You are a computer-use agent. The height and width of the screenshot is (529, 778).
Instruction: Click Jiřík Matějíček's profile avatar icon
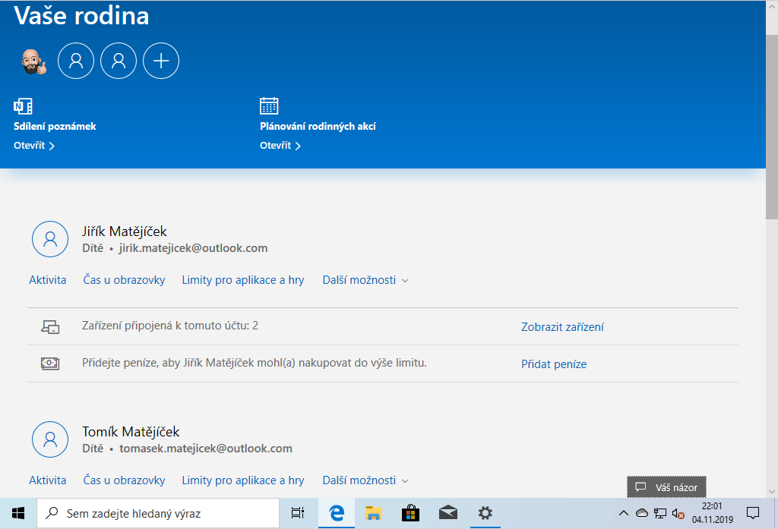tap(50, 239)
